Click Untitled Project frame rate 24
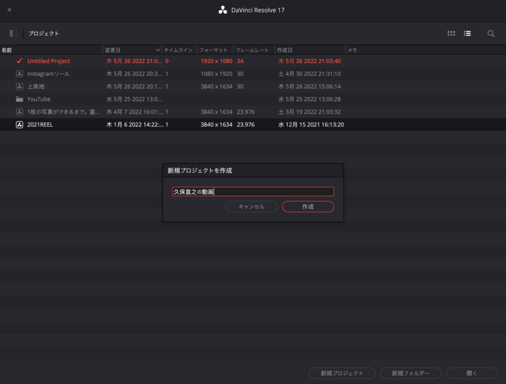Viewport: 506px width, 384px height. click(240, 61)
